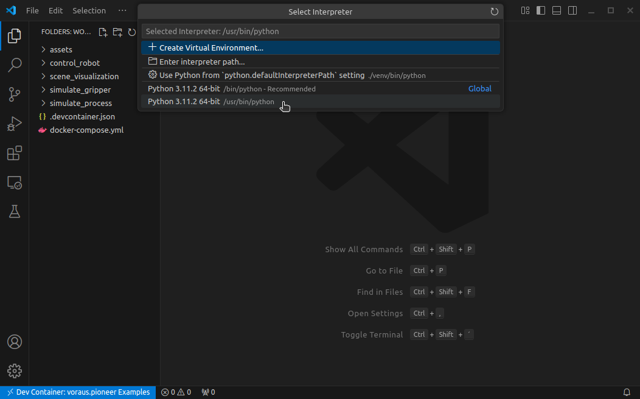This screenshot has height=399, width=640.
Task: Click the forwarded ports status item
Action: pyautogui.click(x=208, y=392)
